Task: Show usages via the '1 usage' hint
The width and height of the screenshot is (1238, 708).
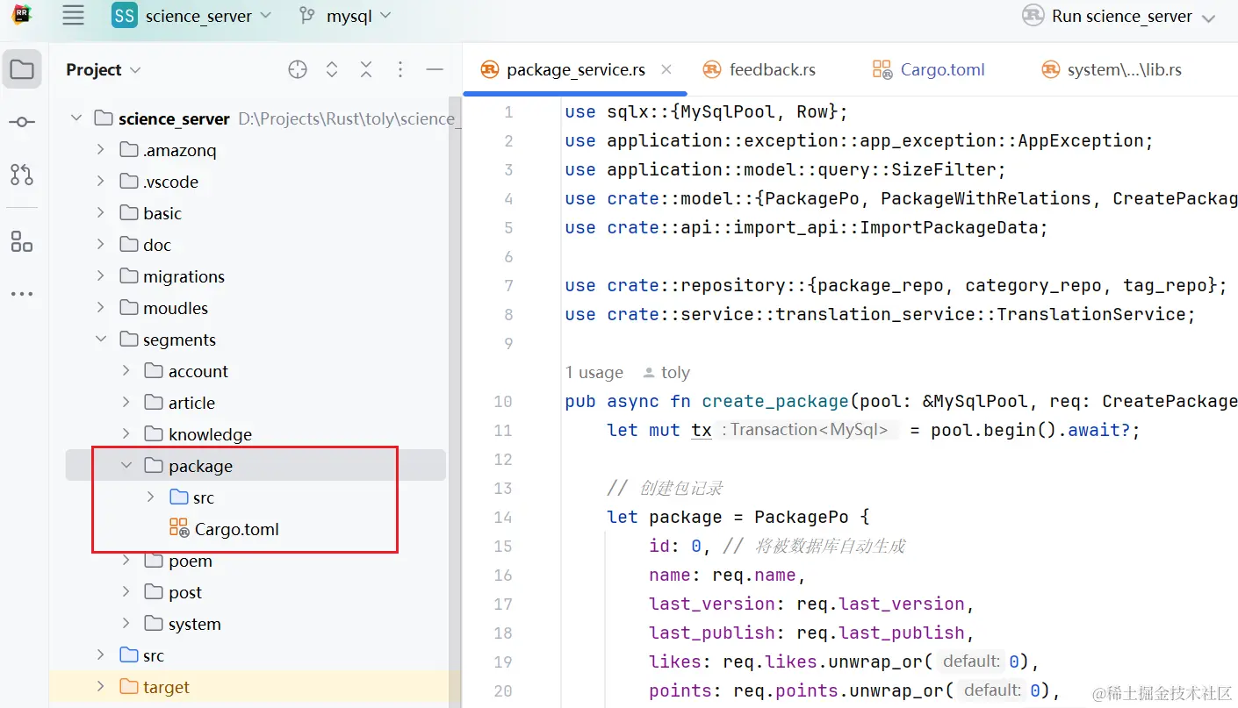Action: click(594, 373)
